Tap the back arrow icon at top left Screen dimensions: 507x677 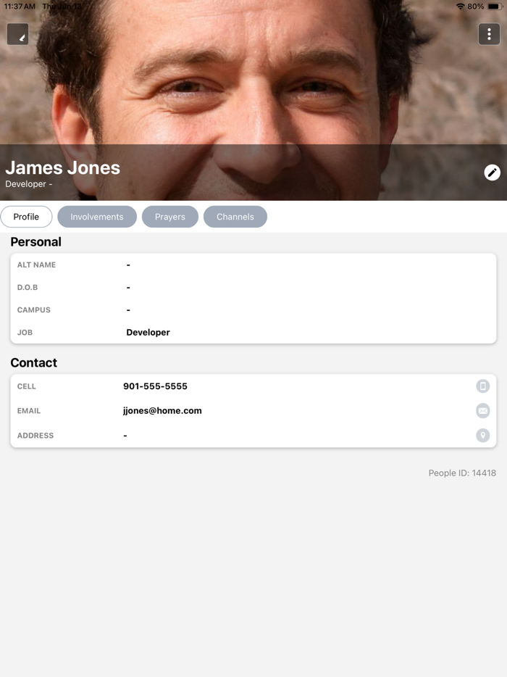[x=17, y=34]
